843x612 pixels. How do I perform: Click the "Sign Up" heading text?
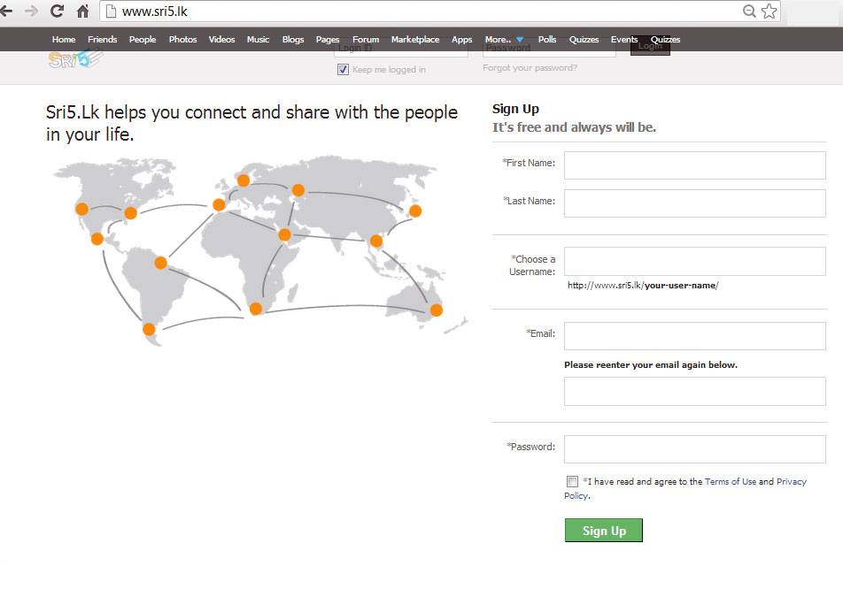click(x=515, y=109)
